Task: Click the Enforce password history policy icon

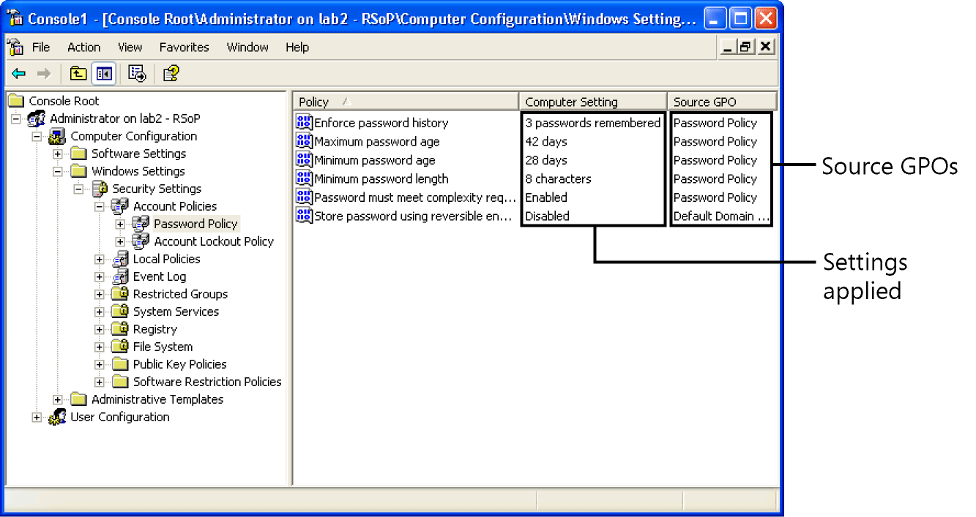Action: (304, 123)
